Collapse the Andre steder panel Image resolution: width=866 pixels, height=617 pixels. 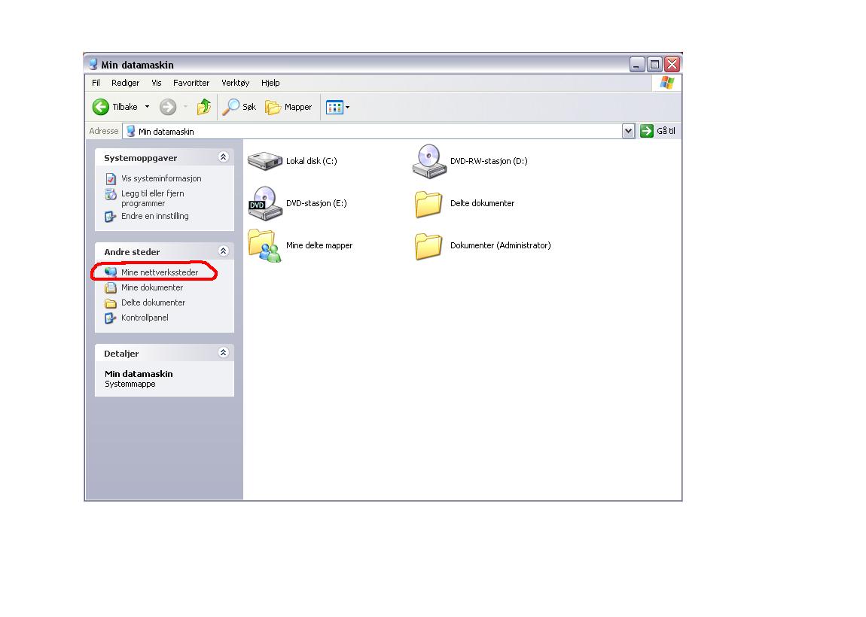223,251
